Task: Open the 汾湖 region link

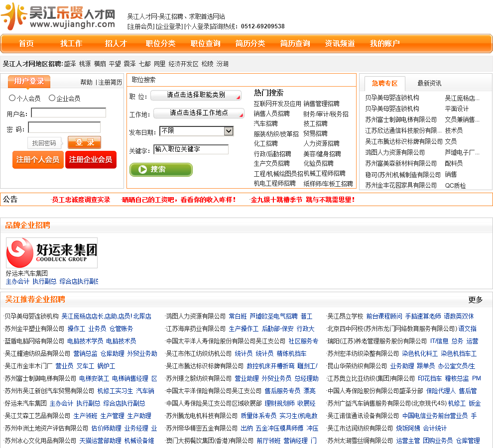Action: click(x=222, y=64)
